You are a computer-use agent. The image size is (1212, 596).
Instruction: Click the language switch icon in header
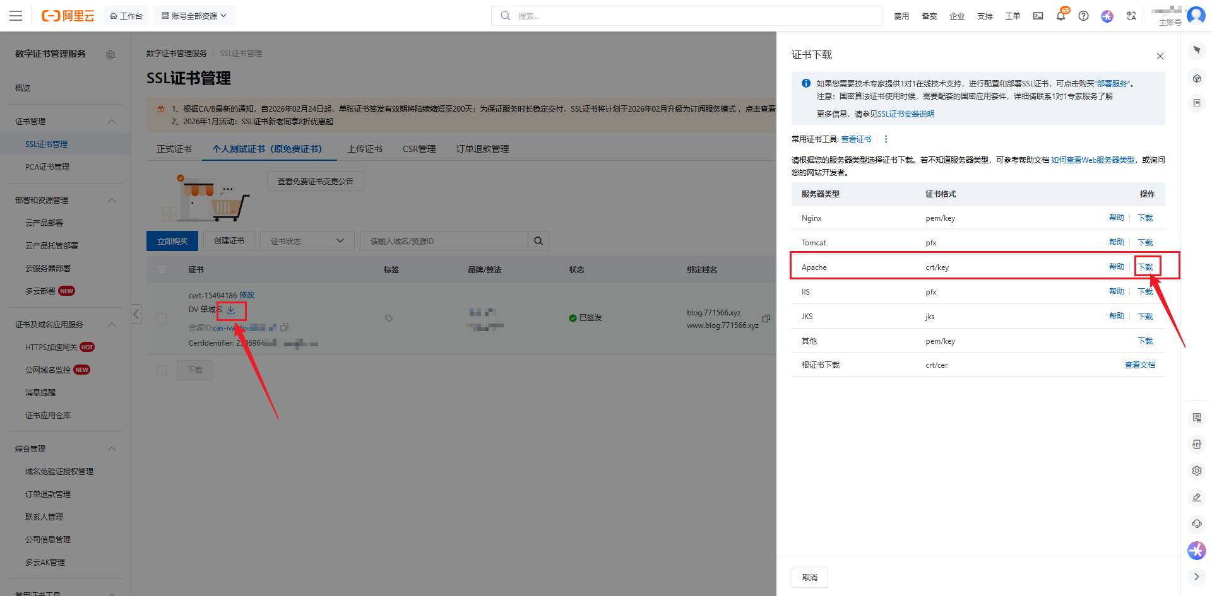1131,16
